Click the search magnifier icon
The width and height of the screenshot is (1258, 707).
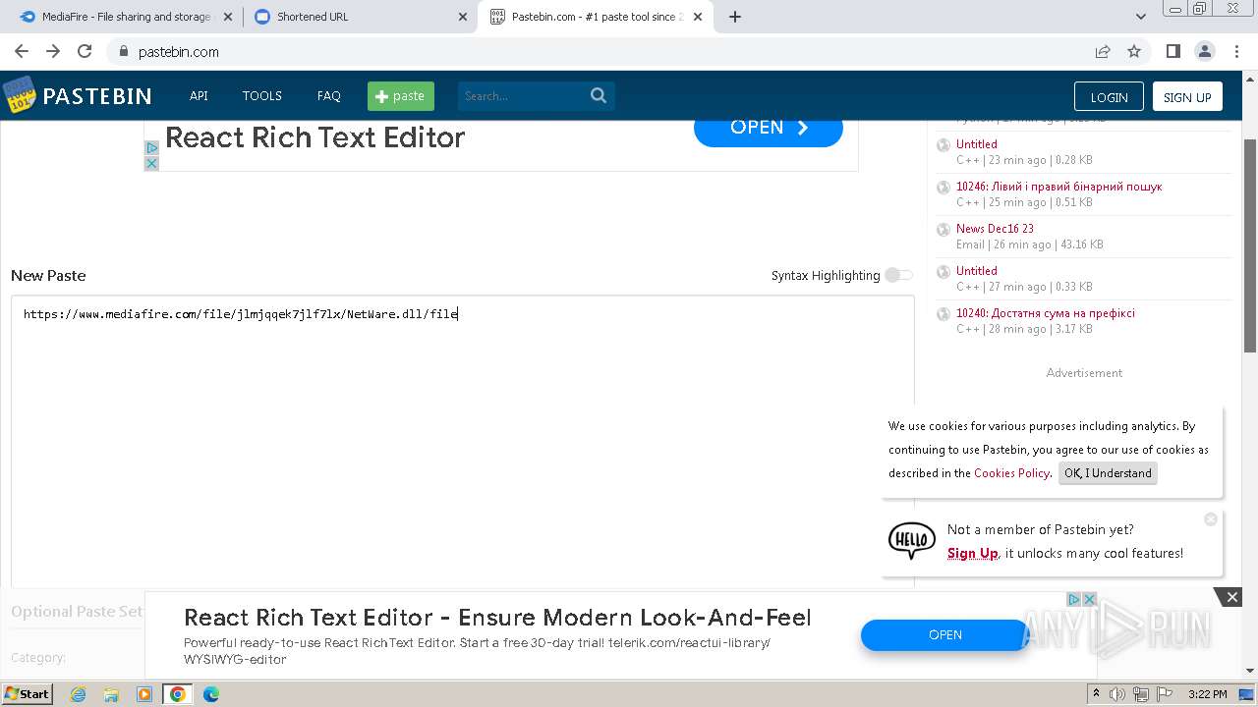point(599,96)
